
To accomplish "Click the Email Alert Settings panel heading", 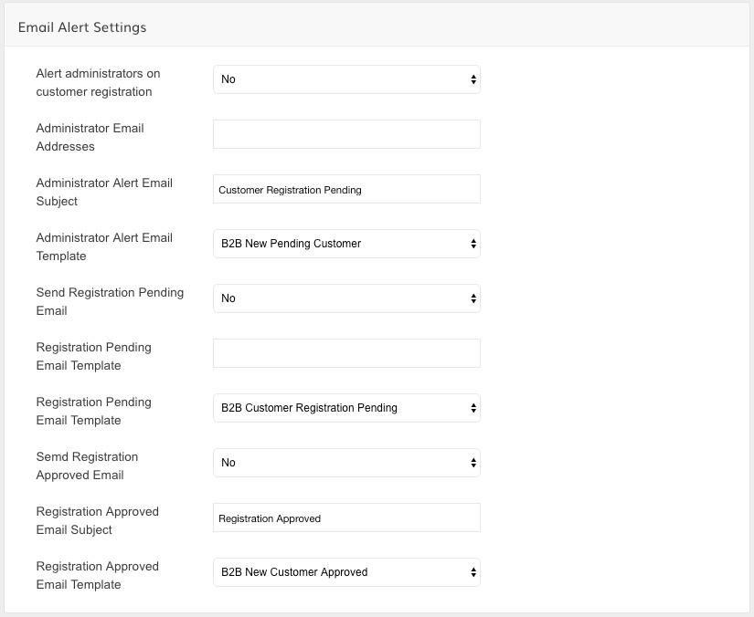I will [82, 27].
